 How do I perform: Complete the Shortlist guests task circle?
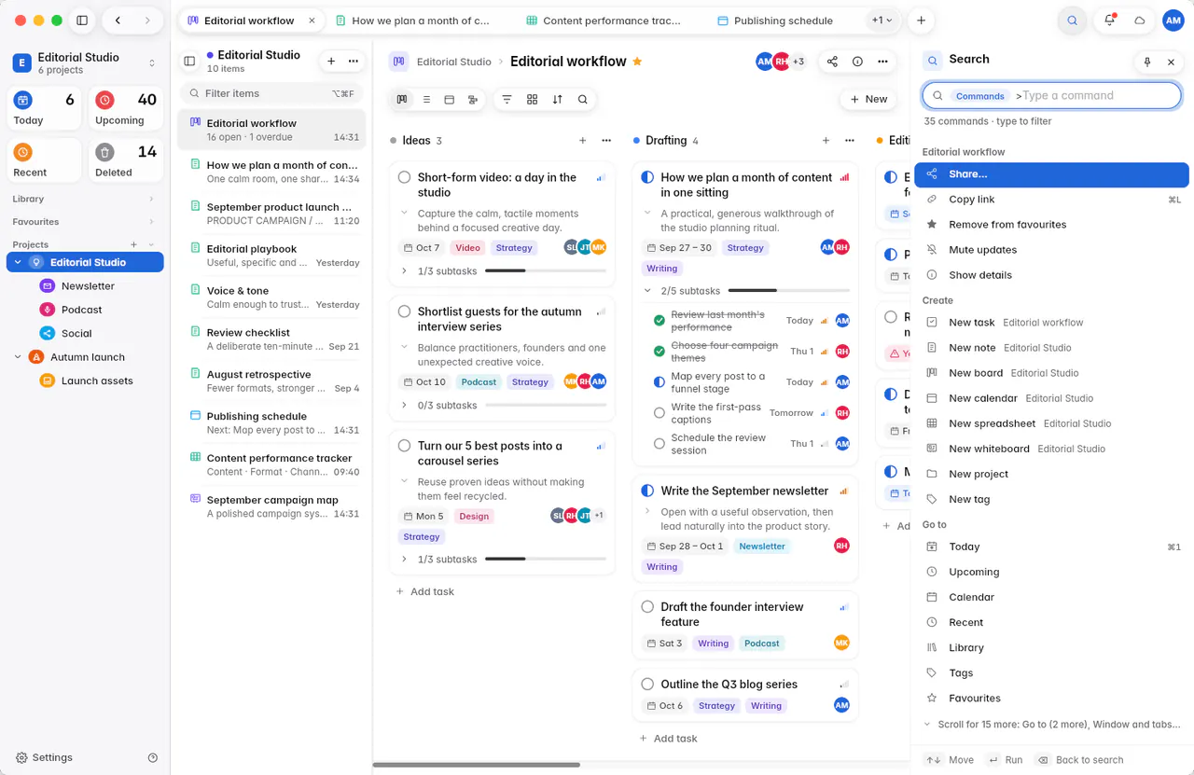pyautogui.click(x=404, y=311)
